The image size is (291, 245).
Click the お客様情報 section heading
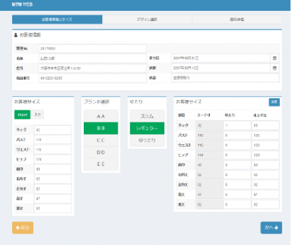[30, 35]
